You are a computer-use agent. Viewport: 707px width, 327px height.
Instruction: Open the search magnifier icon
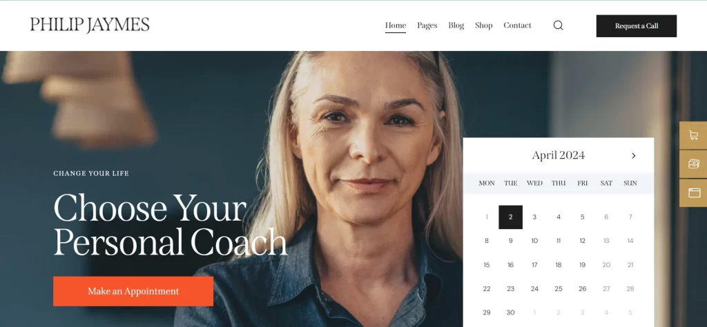(x=558, y=26)
